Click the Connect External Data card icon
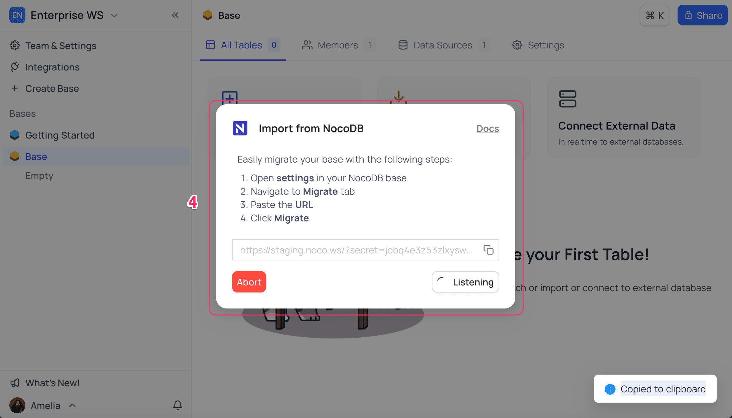The height and width of the screenshot is (418, 732). coord(568,98)
